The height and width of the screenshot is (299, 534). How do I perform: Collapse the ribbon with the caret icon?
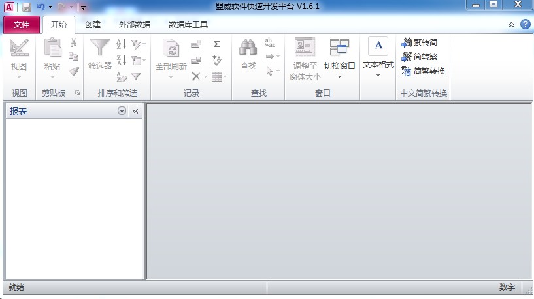(511, 25)
